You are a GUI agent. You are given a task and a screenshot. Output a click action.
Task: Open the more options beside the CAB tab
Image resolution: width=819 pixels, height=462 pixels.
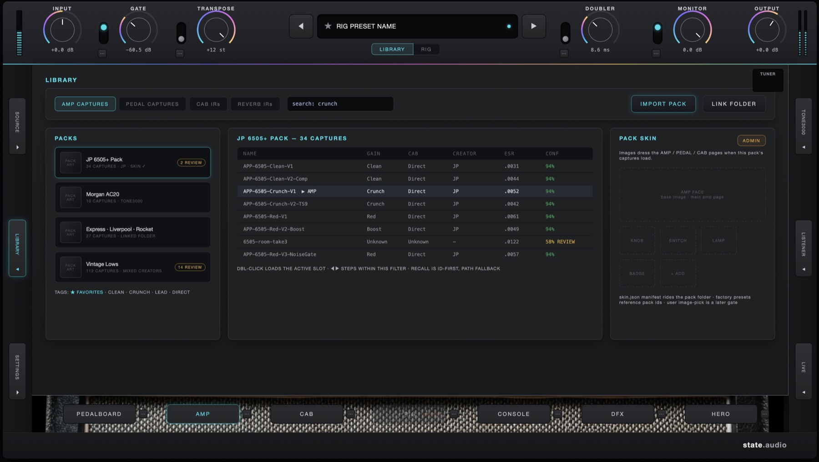tap(350, 414)
